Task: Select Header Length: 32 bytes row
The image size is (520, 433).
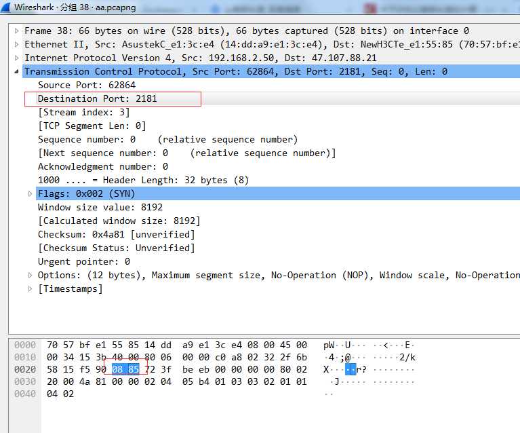Action: point(143,180)
